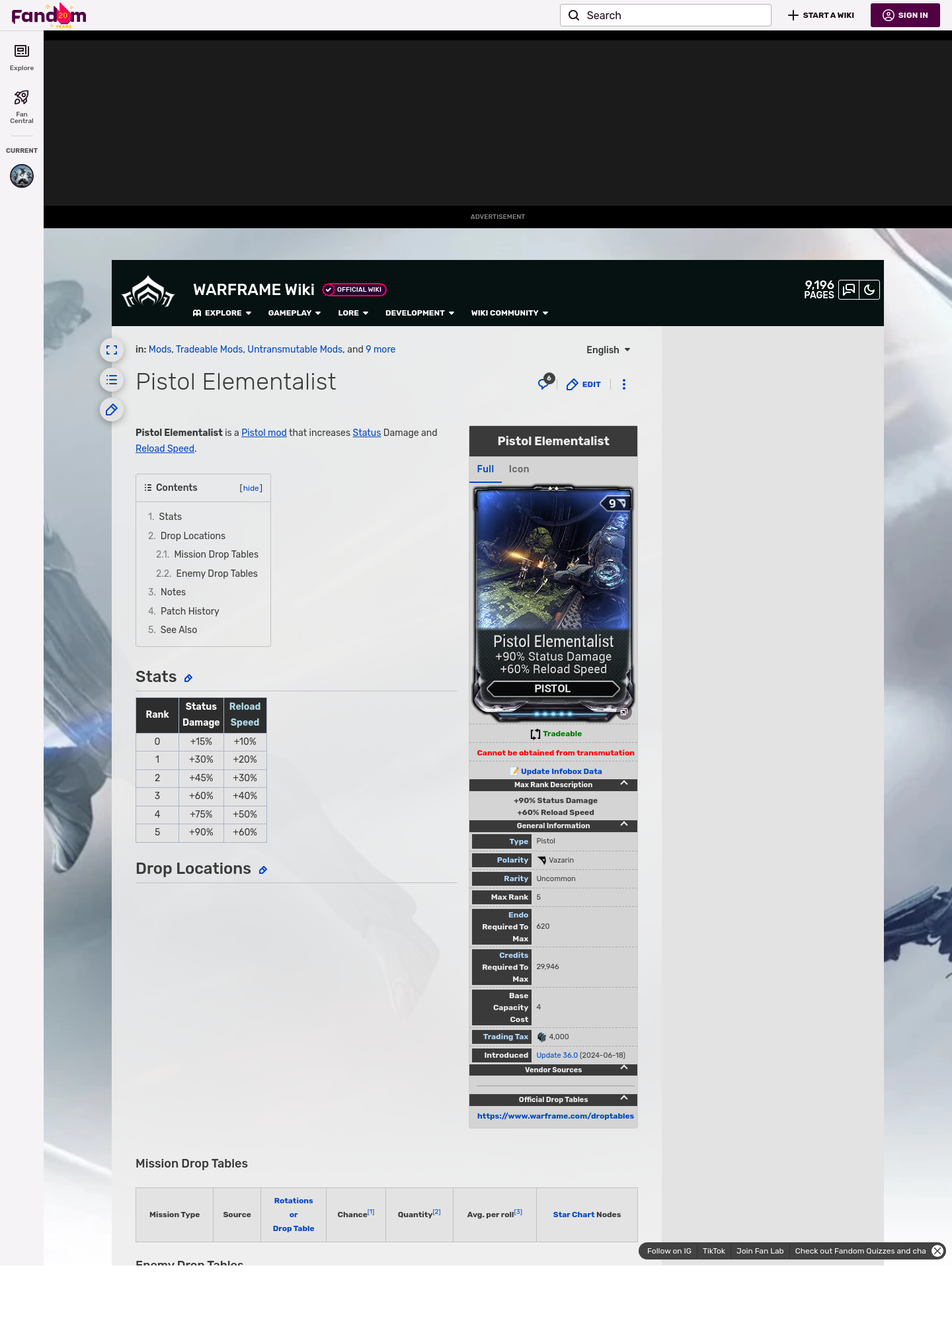Click the WARFRAME Wiki lotus logo
This screenshot has width=952, height=1323.
coord(148,292)
